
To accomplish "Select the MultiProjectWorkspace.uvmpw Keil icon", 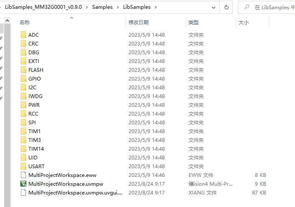I will tap(23, 184).
